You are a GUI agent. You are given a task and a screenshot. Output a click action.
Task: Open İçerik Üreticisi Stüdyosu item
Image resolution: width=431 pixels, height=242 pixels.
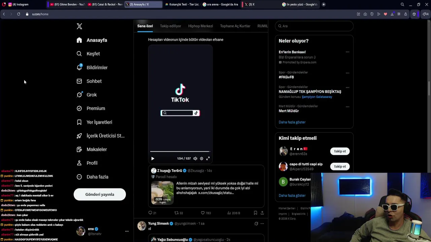100,136
